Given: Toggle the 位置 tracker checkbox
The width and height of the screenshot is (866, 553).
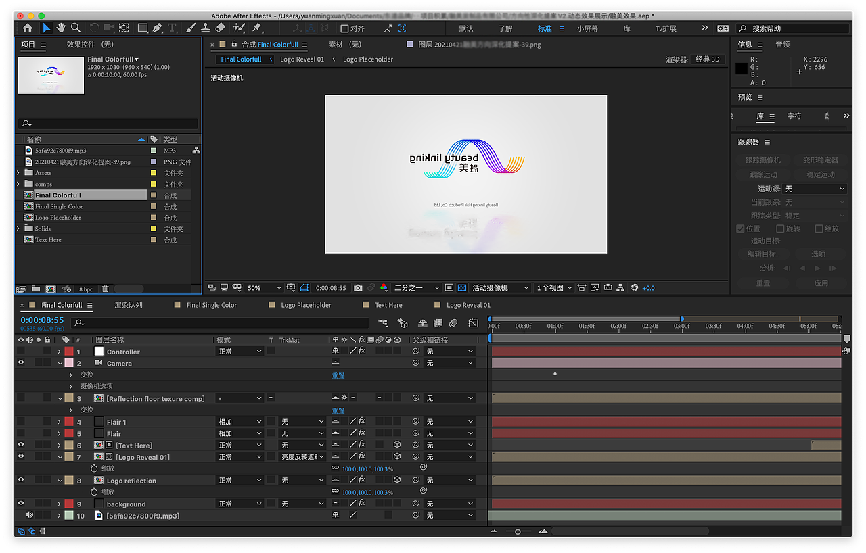Looking at the screenshot, I should tap(740, 229).
